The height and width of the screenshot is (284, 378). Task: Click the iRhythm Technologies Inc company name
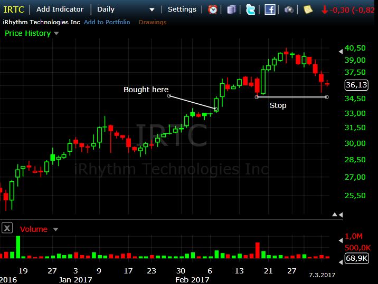coord(41,22)
